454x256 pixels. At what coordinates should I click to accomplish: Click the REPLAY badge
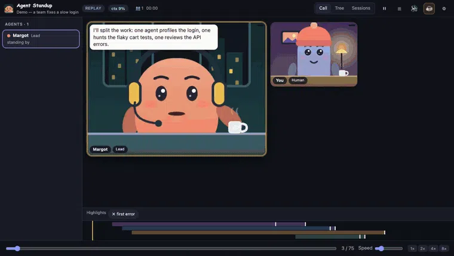[x=93, y=8]
